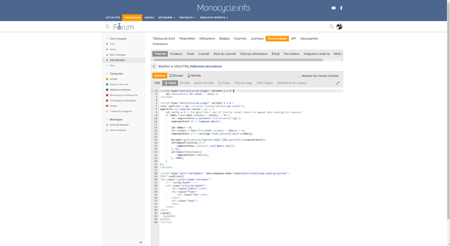Open the user avatar menu

pyautogui.click(x=339, y=27)
